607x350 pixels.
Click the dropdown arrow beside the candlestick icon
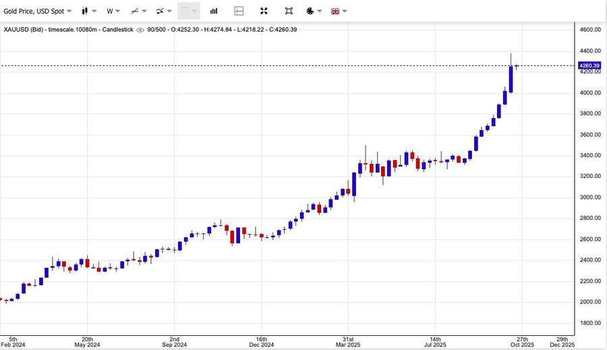point(94,11)
